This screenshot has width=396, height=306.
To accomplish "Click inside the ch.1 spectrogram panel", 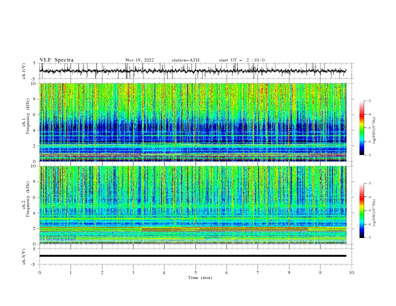I will click(x=192, y=122).
